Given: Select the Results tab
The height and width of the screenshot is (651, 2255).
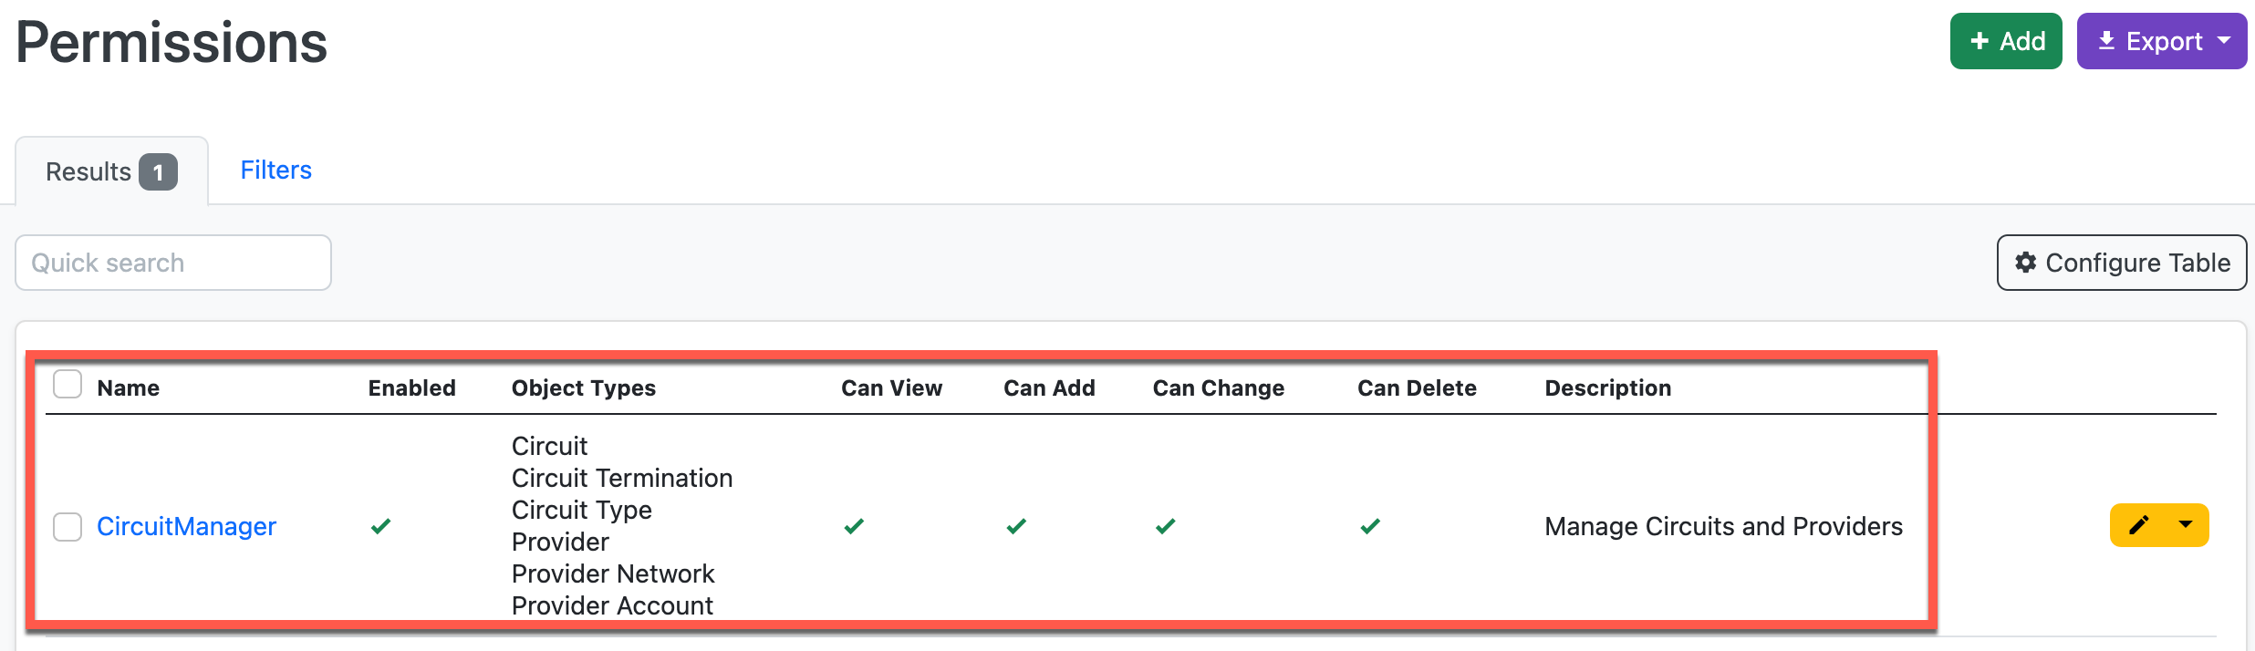Looking at the screenshot, I should click(x=110, y=171).
